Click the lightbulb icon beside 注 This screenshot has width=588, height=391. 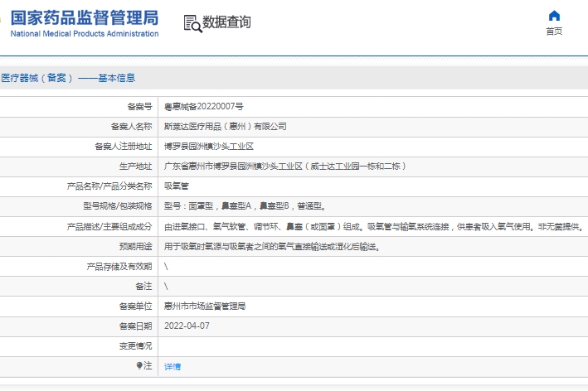(x=139, y=365)
